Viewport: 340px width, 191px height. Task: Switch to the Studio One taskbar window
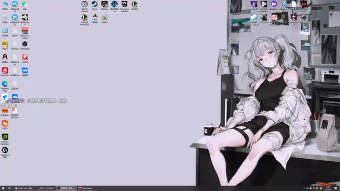coord(23,188)
